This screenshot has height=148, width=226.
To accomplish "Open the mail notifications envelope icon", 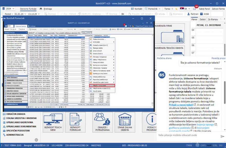I will tap(194, 9).
